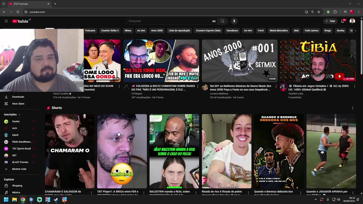This screenshot has width=363, height=204.
Task: Open options for the Set 001 video
Action: [x=276, y=86]
